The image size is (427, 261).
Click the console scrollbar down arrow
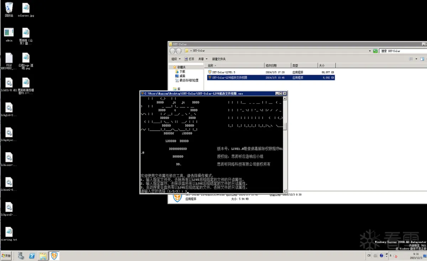pyautogui.click(x=285, y=191)
